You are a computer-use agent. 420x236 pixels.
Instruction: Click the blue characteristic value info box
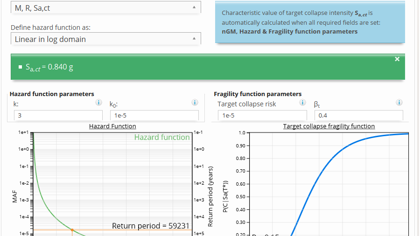coord(310,22)
